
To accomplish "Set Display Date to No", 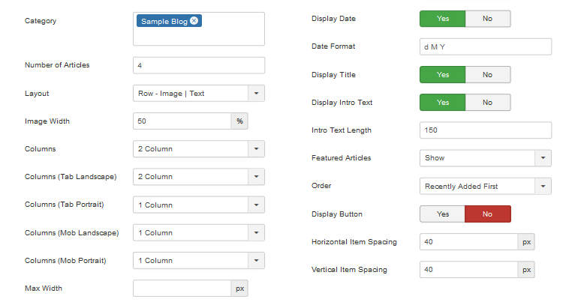I will click(x=487, y=19).
